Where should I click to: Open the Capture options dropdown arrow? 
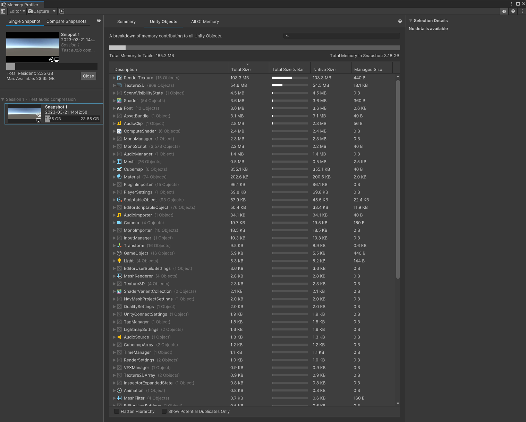click(54, 11)
